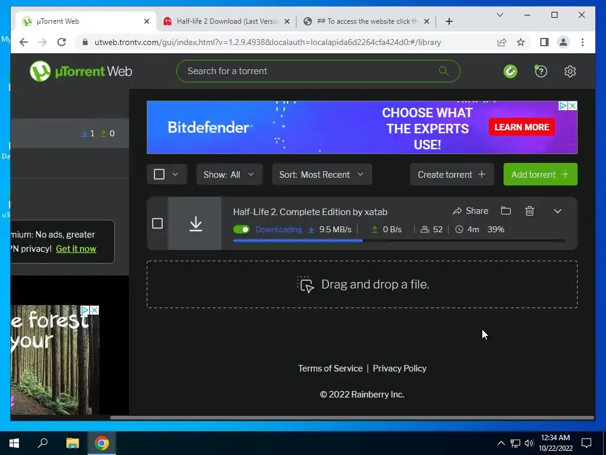Click the uTorrent Web logo

80,71
